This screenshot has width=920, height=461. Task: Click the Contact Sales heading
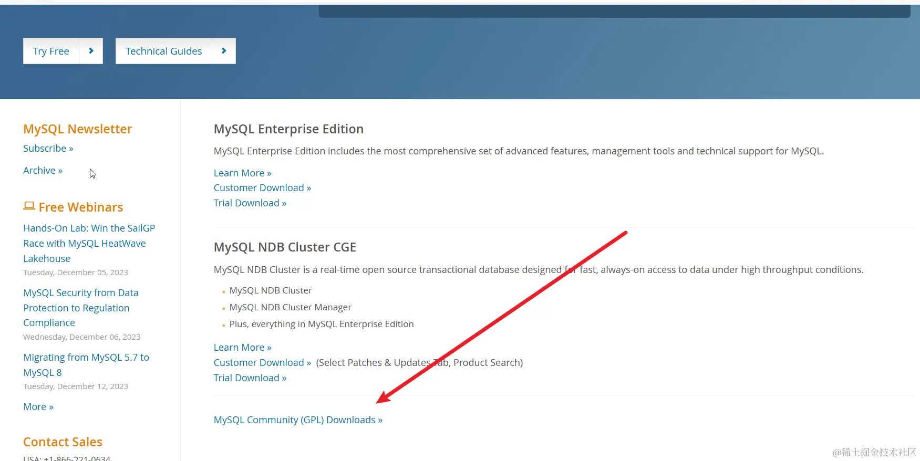[x=63, y=442]
